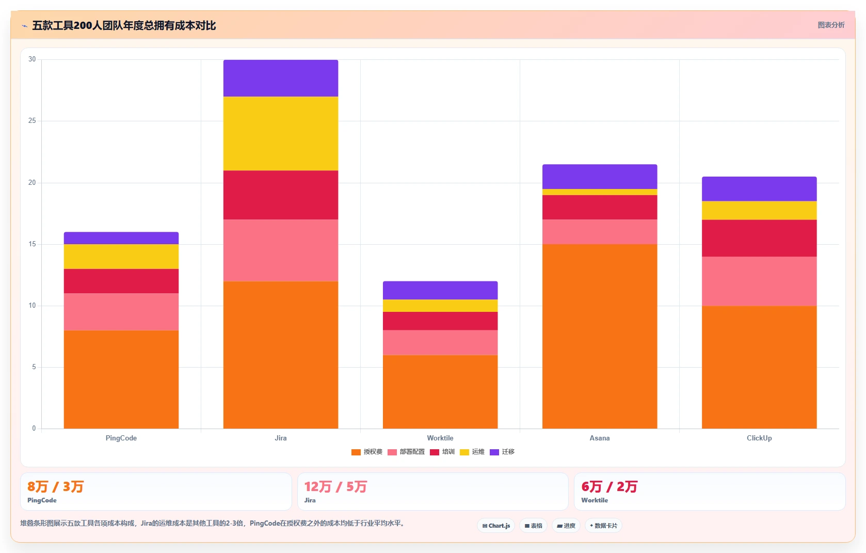Click the 6万 / 2万 value in the Worktile card
This screenshot has height=553, width=866.
coord(610,487)
